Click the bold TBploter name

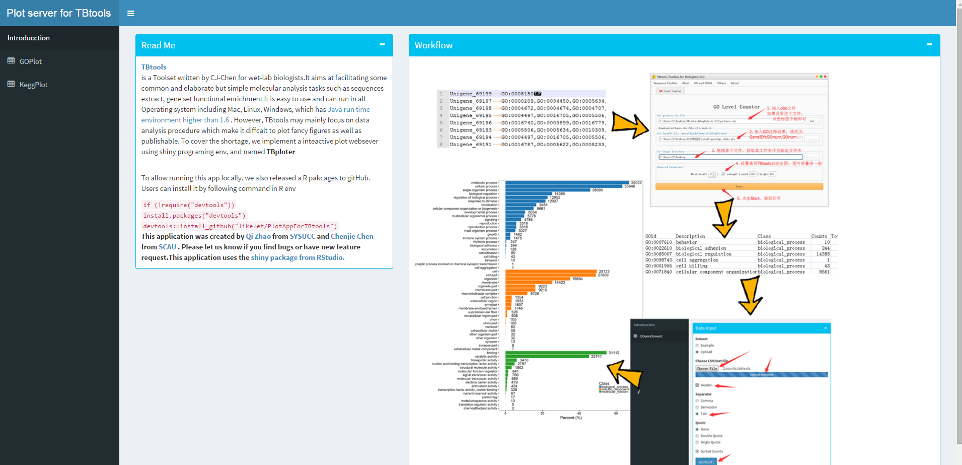point(281,152)
